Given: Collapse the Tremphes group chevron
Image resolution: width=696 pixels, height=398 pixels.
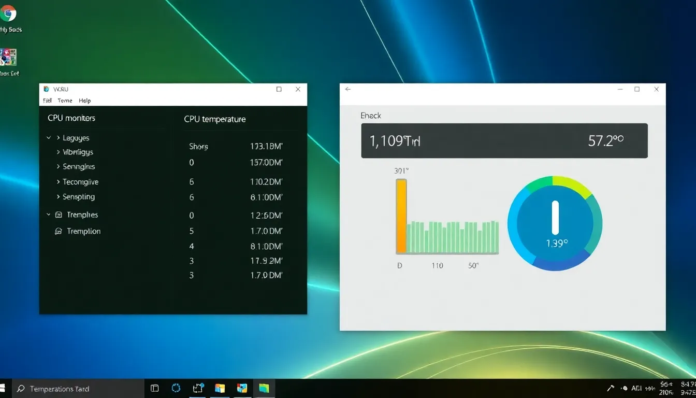Looking at the screenshot, I should point(49,215).
